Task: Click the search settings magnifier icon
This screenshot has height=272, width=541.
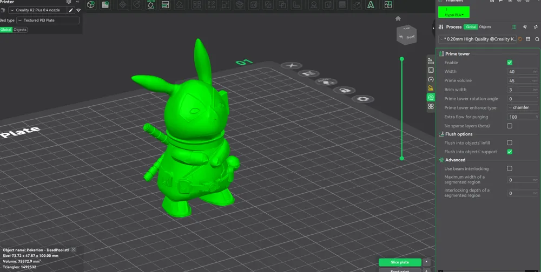Action: 537,39
